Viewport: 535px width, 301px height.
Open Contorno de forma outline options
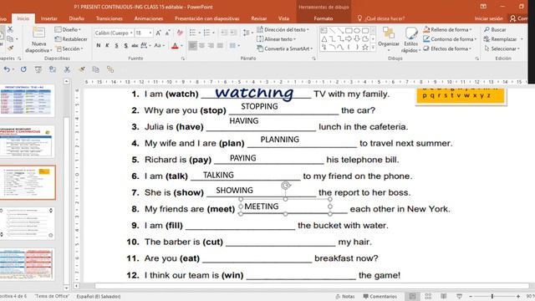click(450, 39)
